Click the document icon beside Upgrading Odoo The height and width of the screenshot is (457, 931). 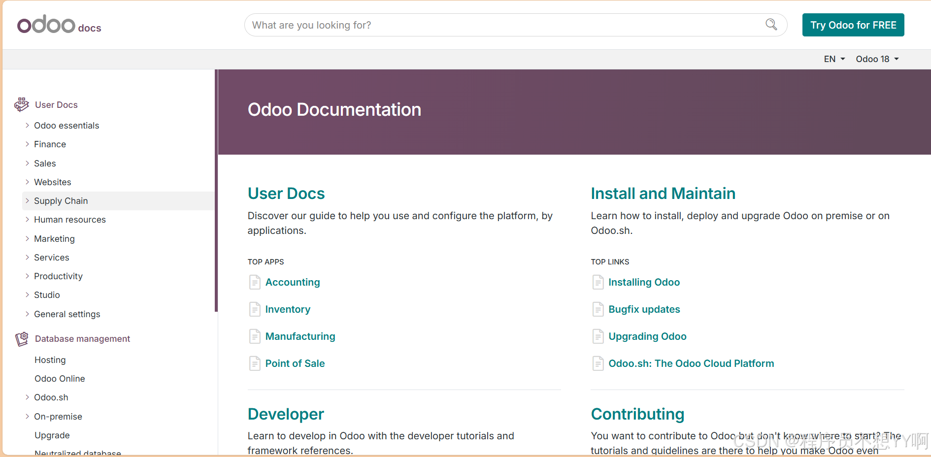[x=598, y=336]
